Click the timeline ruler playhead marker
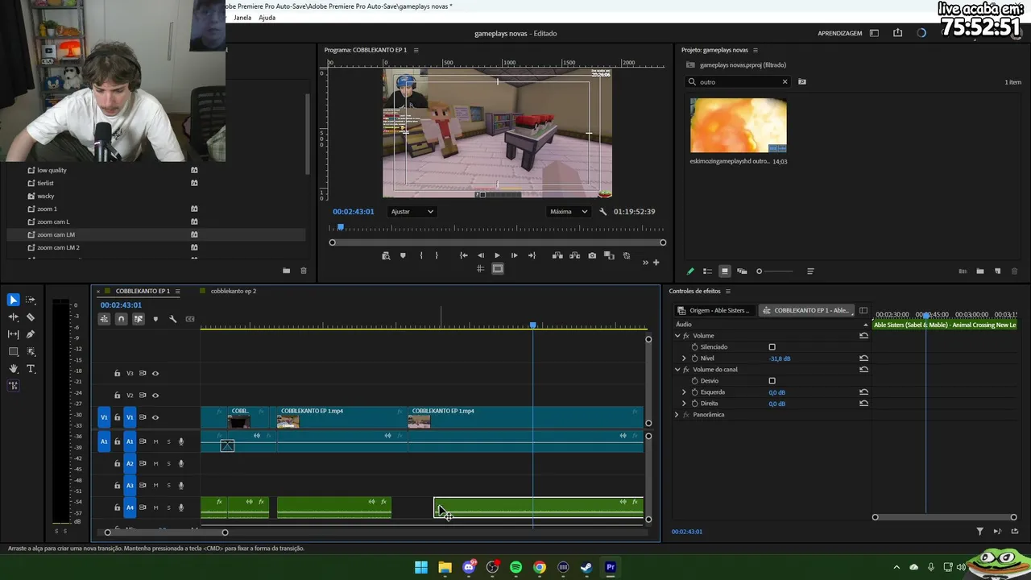This screenshot has height=580, width=1031. (532, 325)
